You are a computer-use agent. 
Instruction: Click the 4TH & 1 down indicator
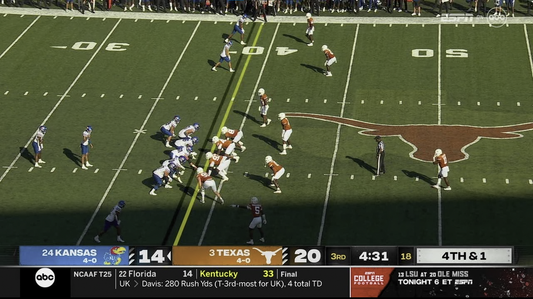[464, 256]
